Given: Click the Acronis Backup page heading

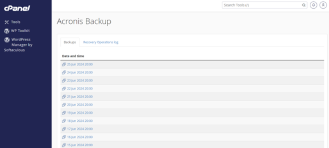Looking at the screenshot, I should (84, 22).
